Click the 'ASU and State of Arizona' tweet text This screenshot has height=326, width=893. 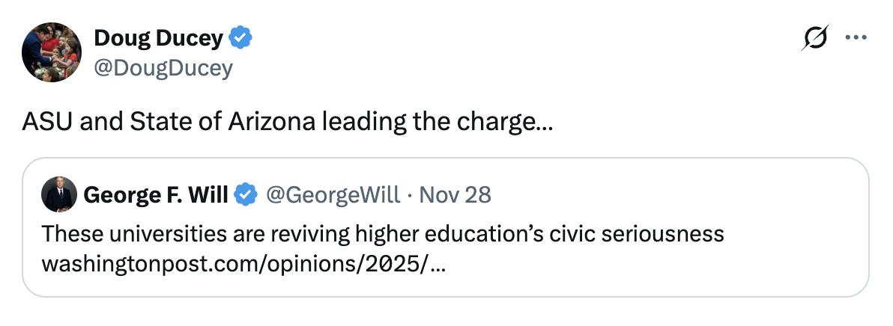point(172,121)
